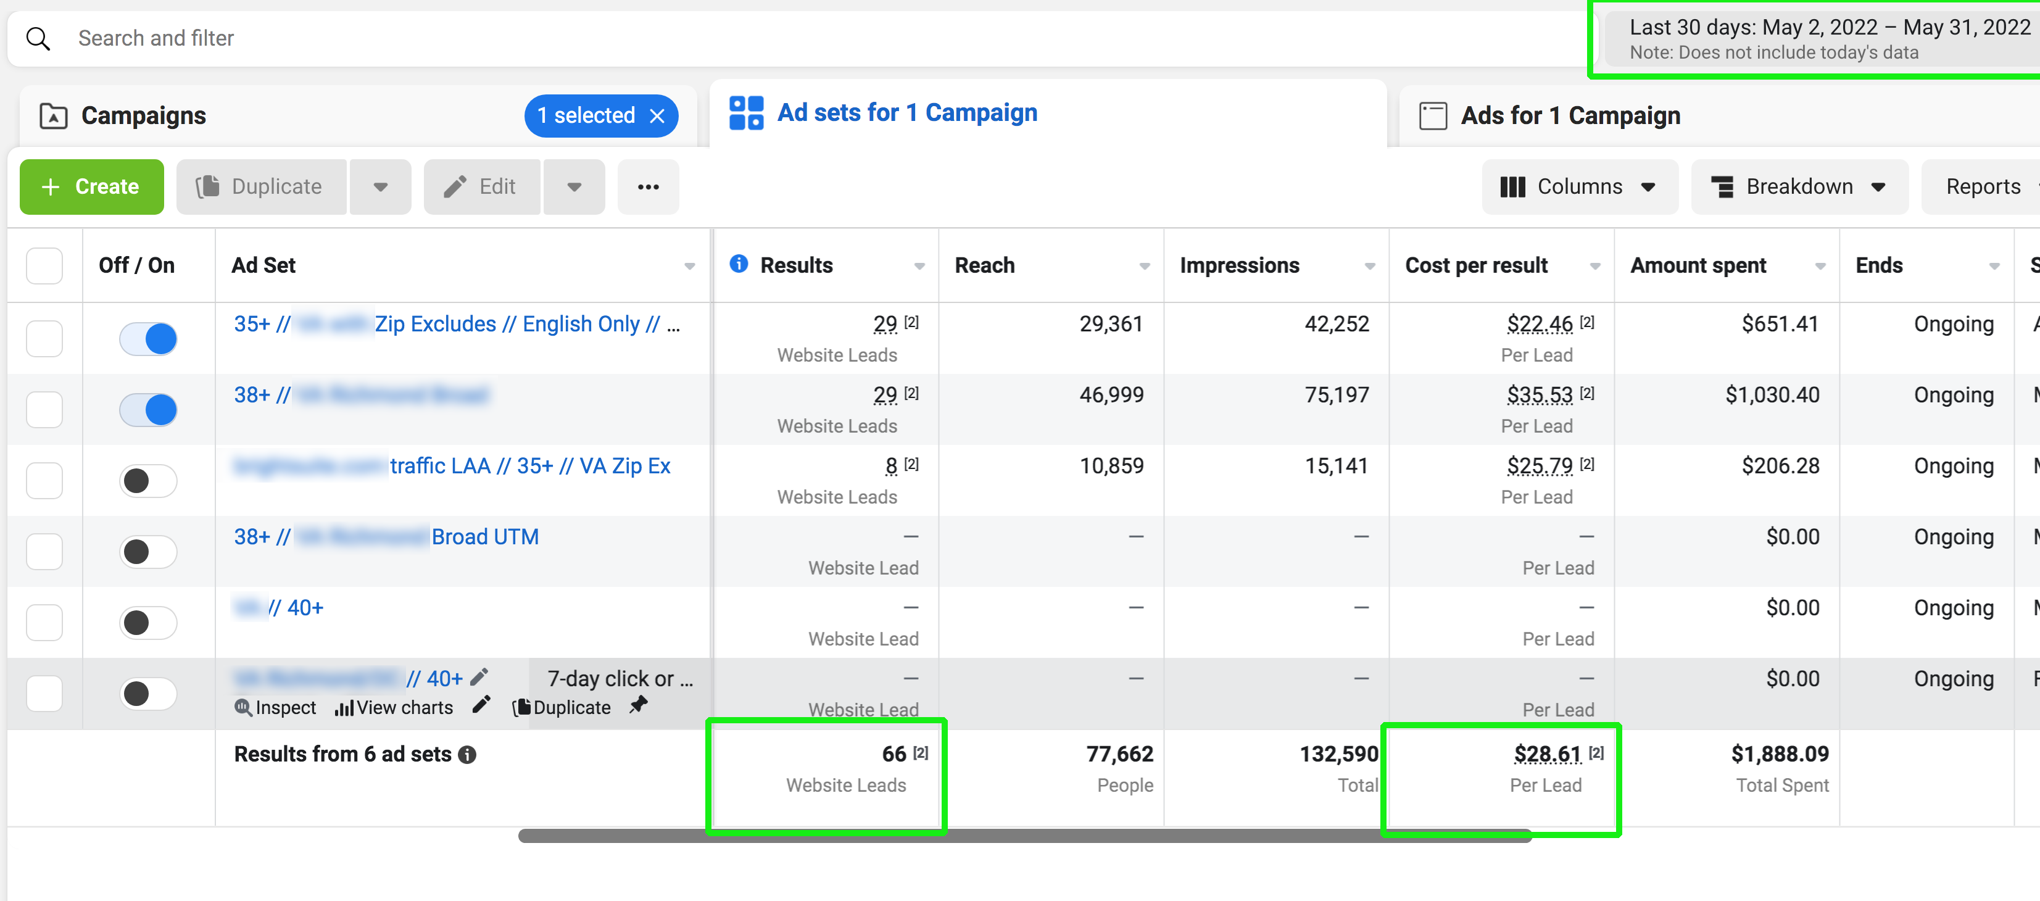Pin the hovered ad set

pyautogui.click(x=638, y=704)
